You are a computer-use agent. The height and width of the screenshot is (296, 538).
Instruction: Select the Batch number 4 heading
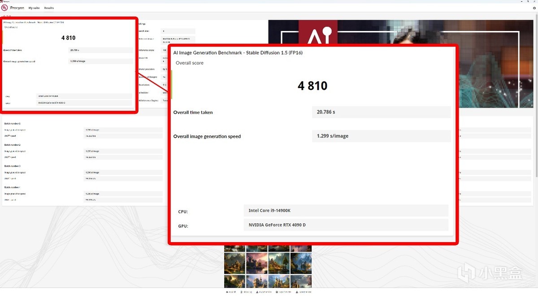click(13, 187)
